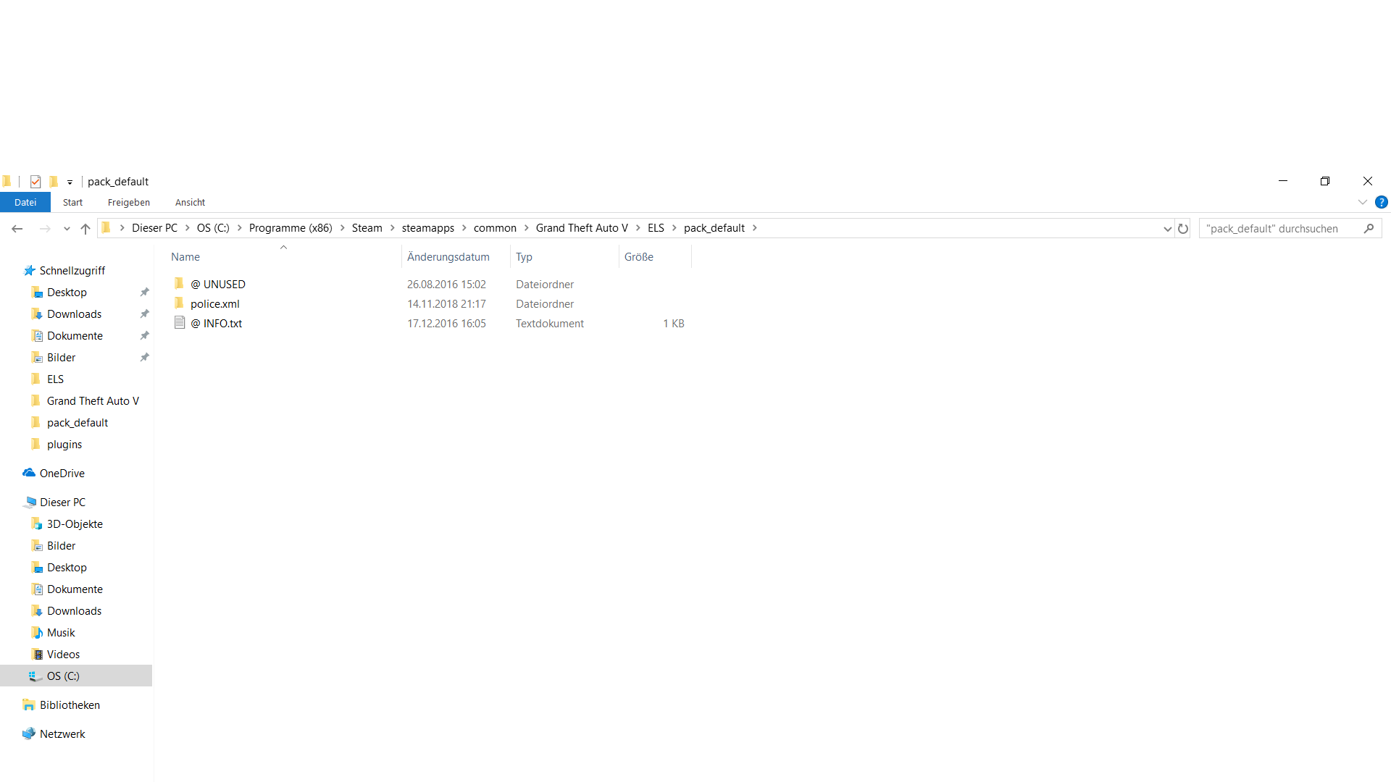Screen dimensions: 1391x782
Task: Click the search magnifier icon
Action: pyautogui.click(x=1369, y=229)
